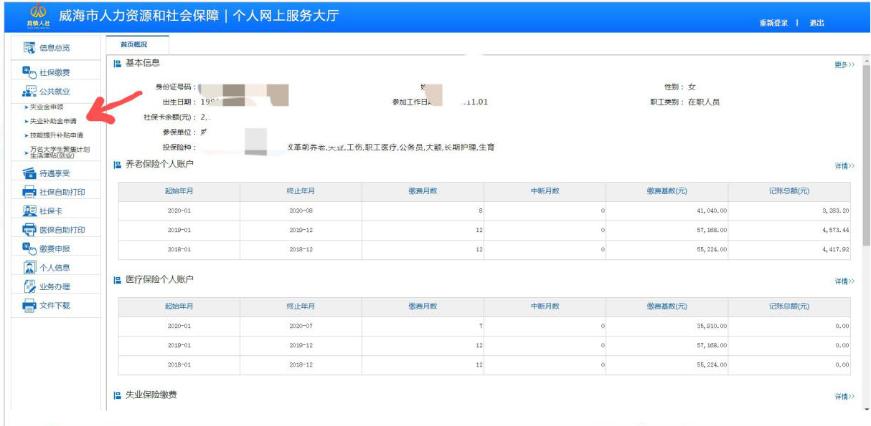Open the 个人信息 profile icon
871x426 pixels.
pos(29,268)
